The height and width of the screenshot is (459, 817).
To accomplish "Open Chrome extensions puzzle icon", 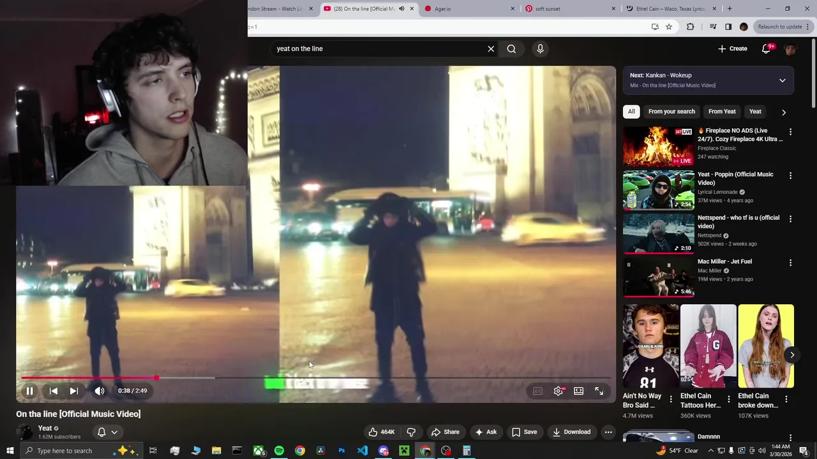I will coord(690,27).
